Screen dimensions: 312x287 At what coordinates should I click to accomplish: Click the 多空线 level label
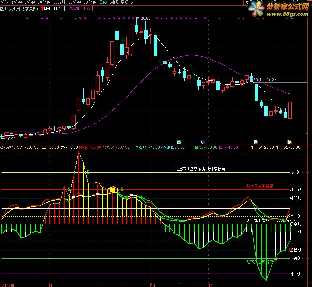[x=295, y=224]
